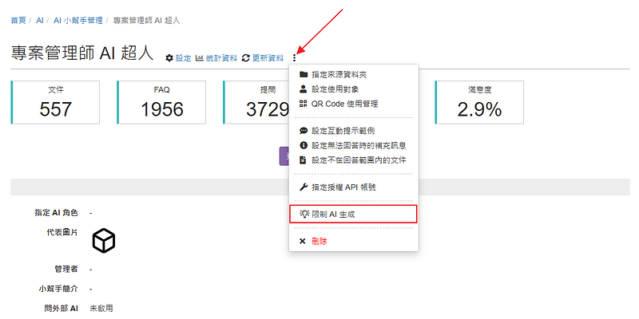This screenshot has width=639, height=319.
Task: Click the gear icon beside 設定
Action: click(x=169, y=58)
